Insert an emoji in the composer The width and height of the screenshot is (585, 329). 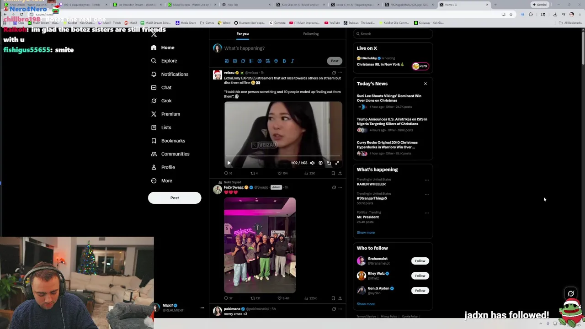pos(260,61)
